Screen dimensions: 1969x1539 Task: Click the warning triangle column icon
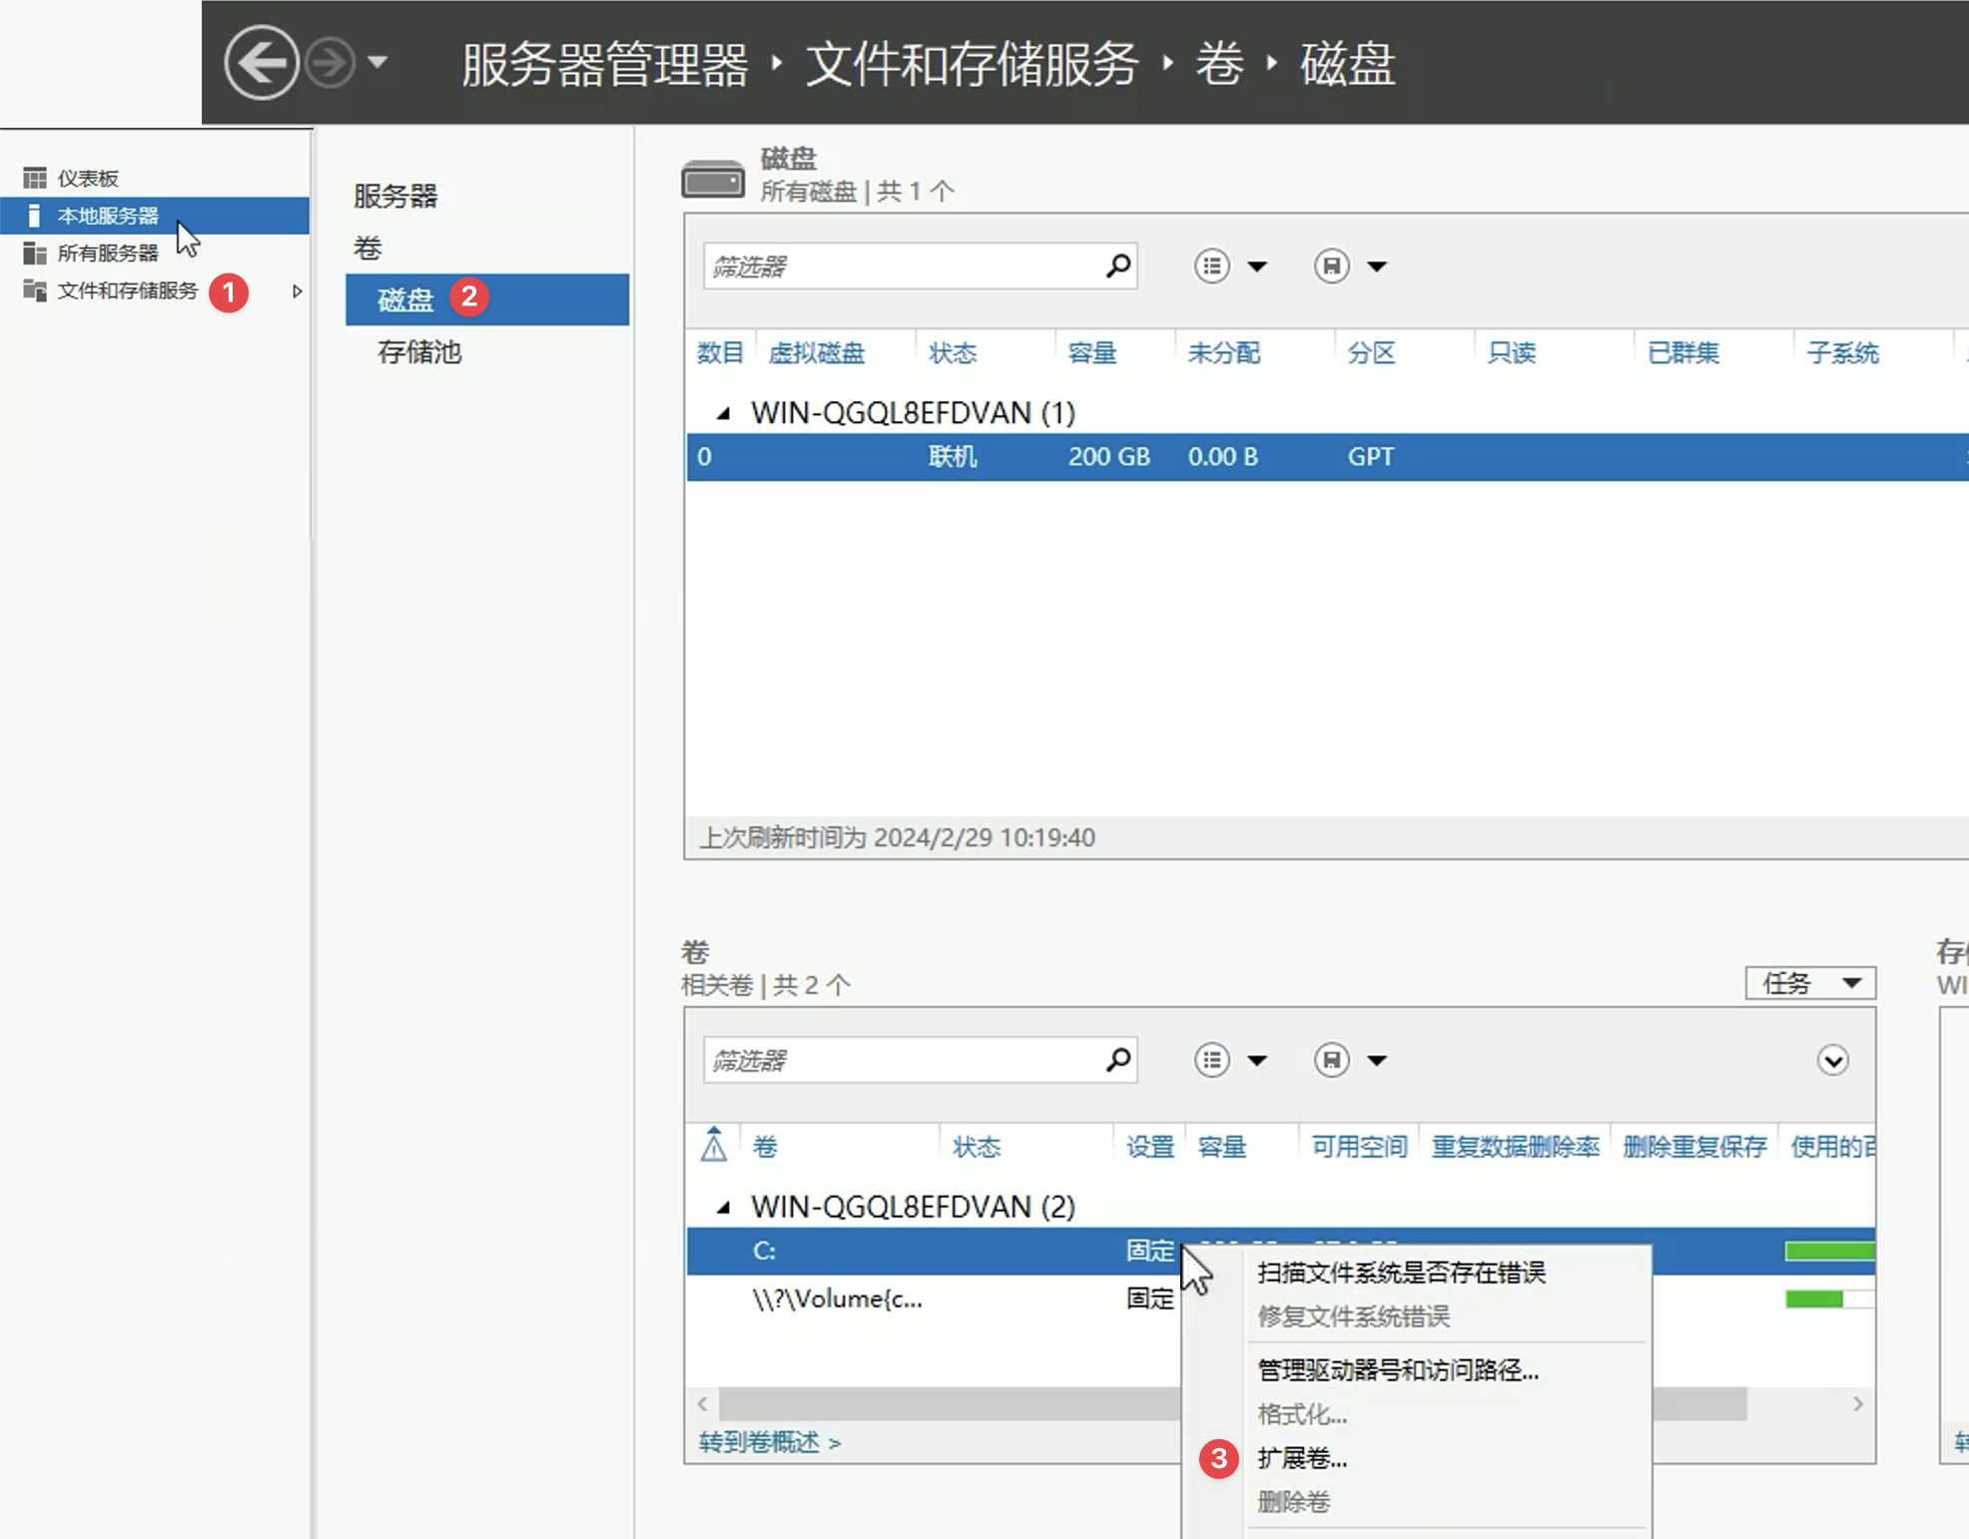[714, 1145]
